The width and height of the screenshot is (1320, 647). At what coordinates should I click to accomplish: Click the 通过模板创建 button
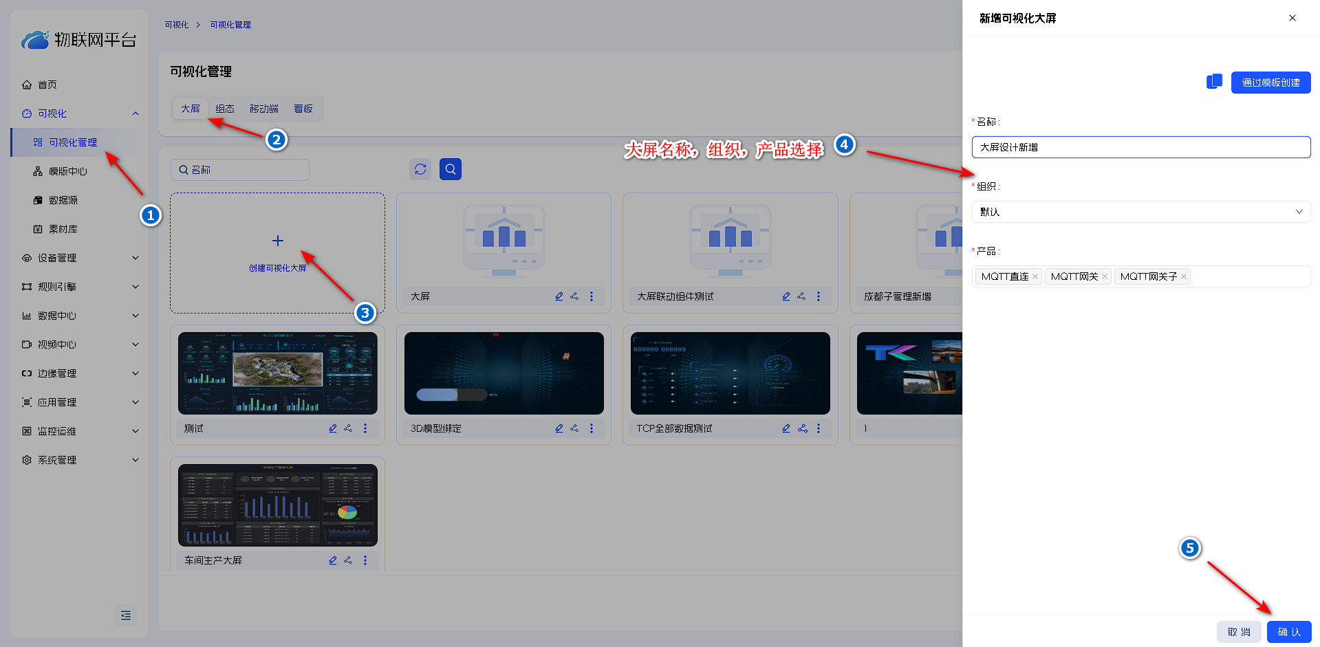pos(1270,83)
